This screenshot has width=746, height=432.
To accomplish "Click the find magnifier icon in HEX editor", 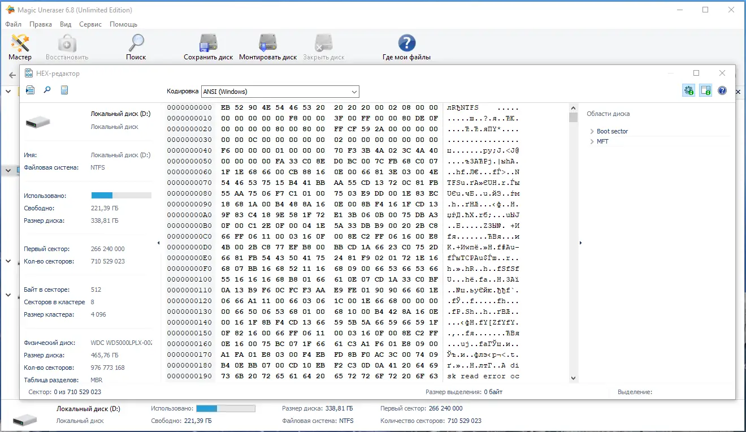I will 47,90.
